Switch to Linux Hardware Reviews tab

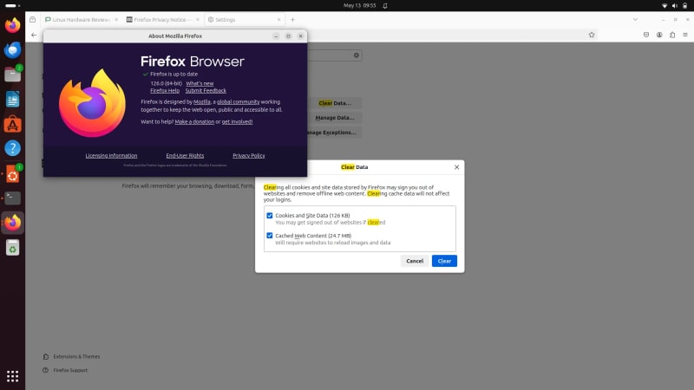(80, 19)
